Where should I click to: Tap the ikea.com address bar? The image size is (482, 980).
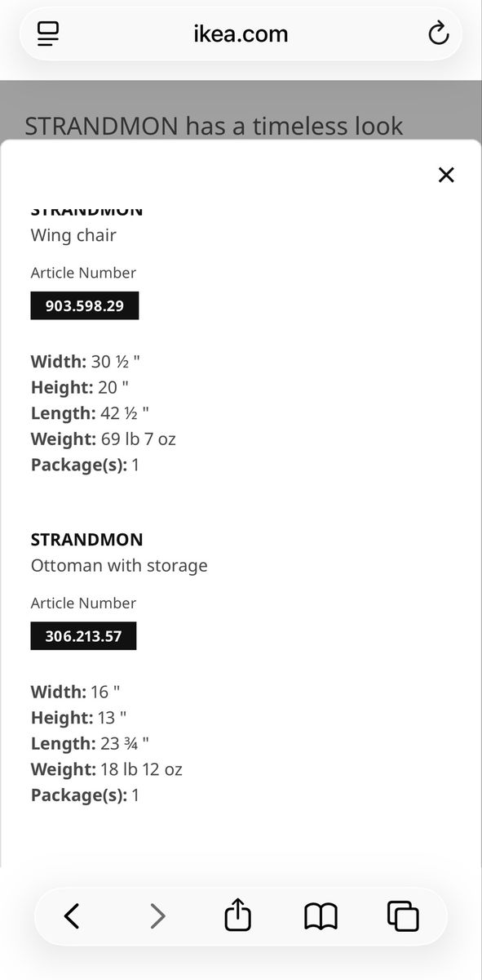(241, 33)
